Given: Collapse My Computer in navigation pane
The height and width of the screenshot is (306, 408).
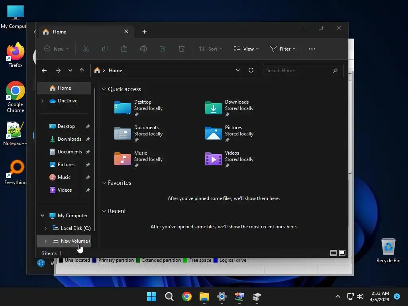Looking at the screenshot, I should click(42, 216).
